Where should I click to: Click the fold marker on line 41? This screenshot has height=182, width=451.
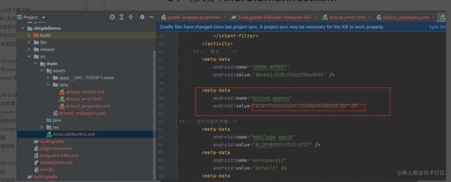[177, 44]
